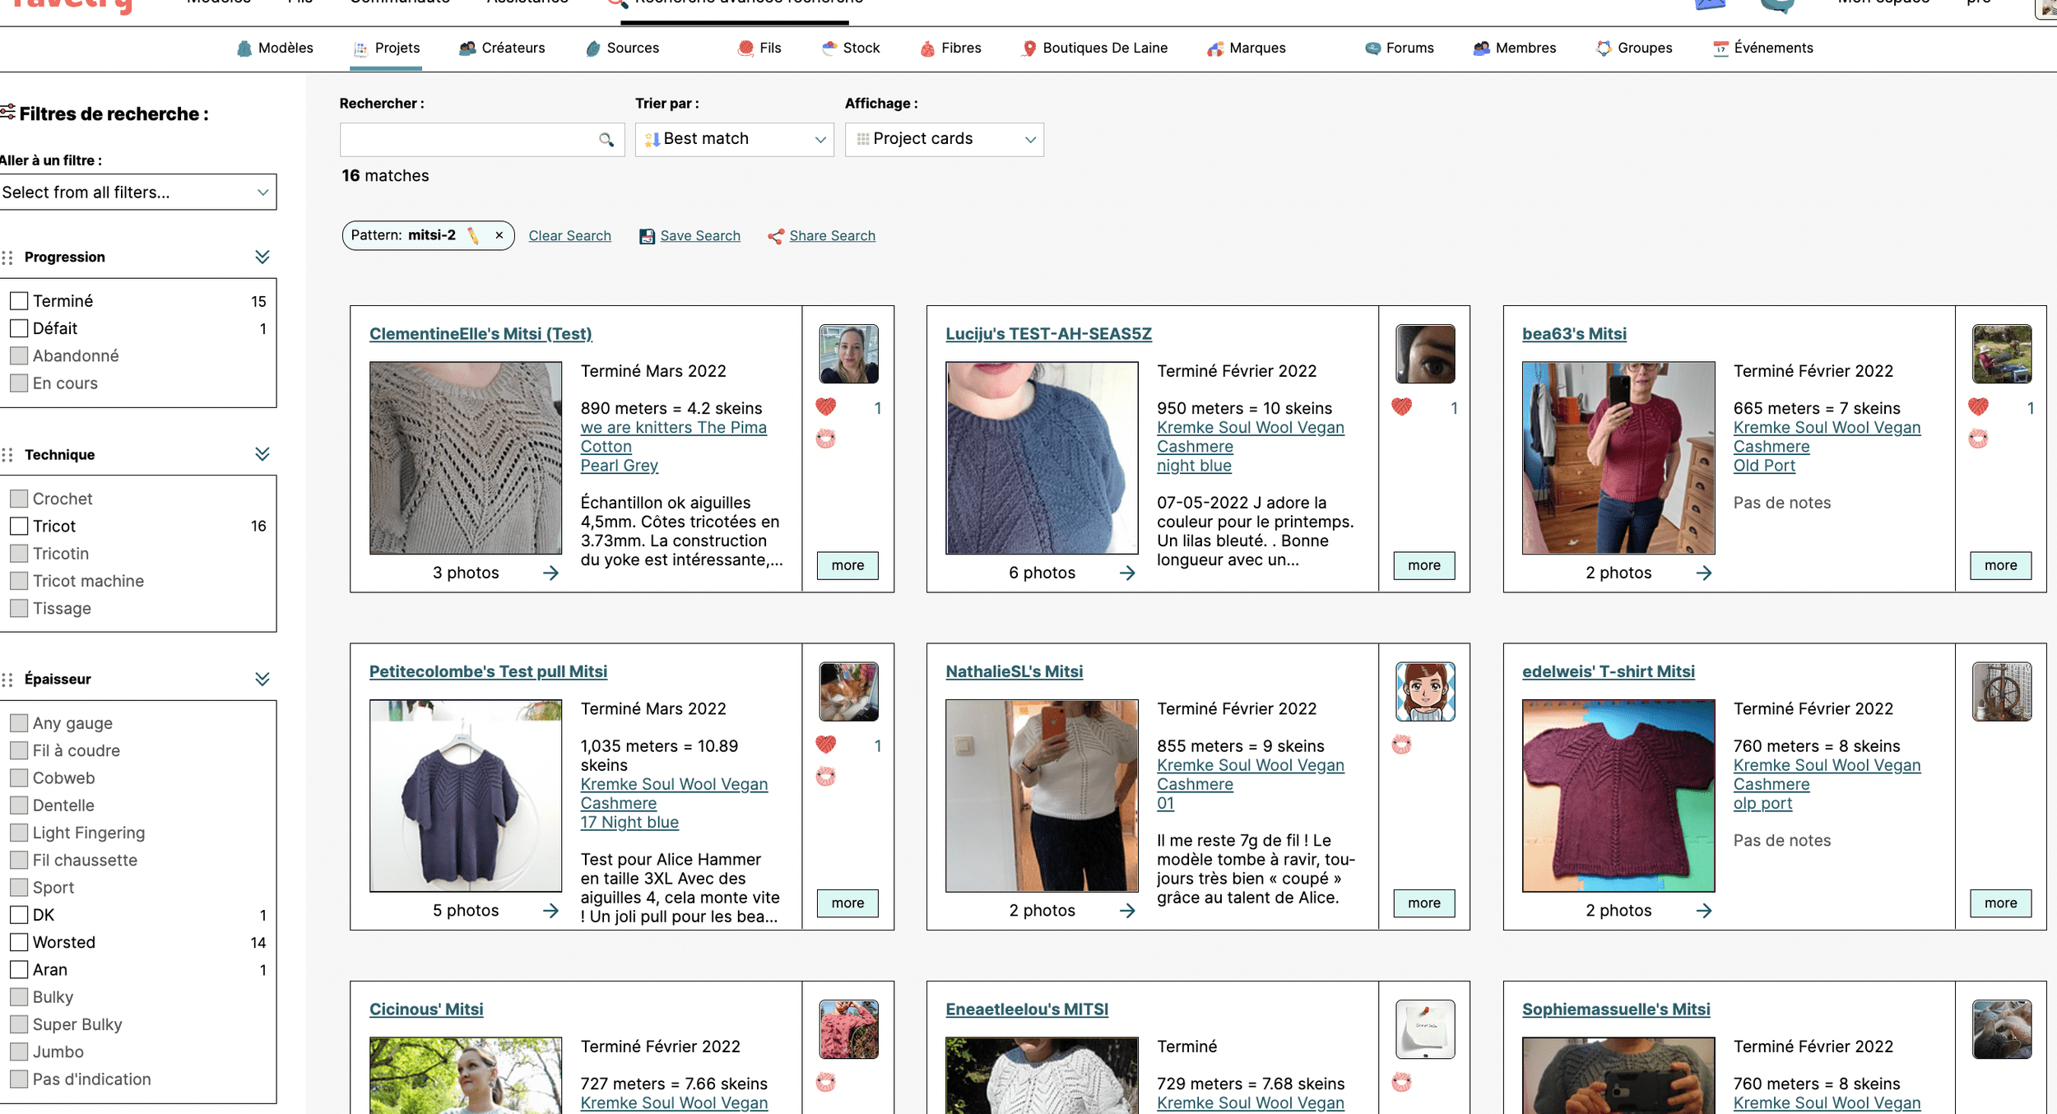Click the Clear Search link

(569, 236)
